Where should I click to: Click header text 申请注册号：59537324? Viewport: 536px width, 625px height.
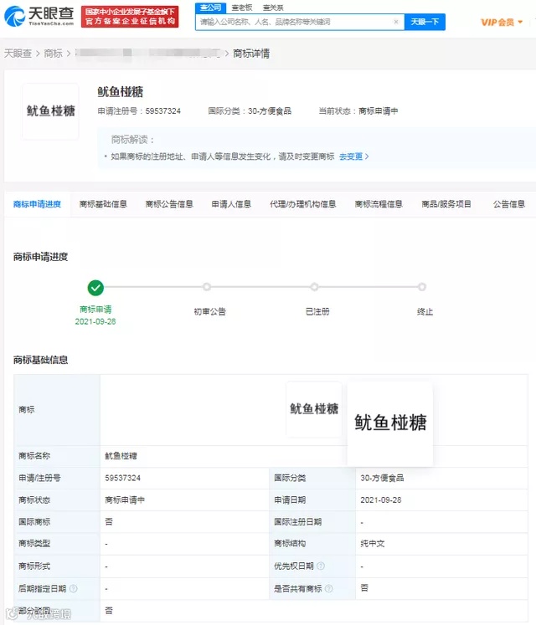139,110
